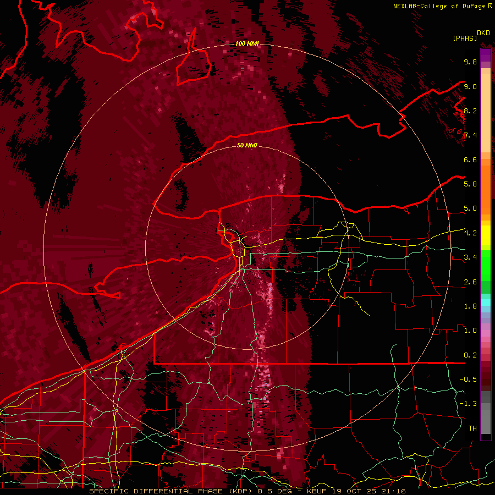Screen dimensions: 495x495
Task: Click the 9.8 value on the color scale
Action: coord(470,62)
